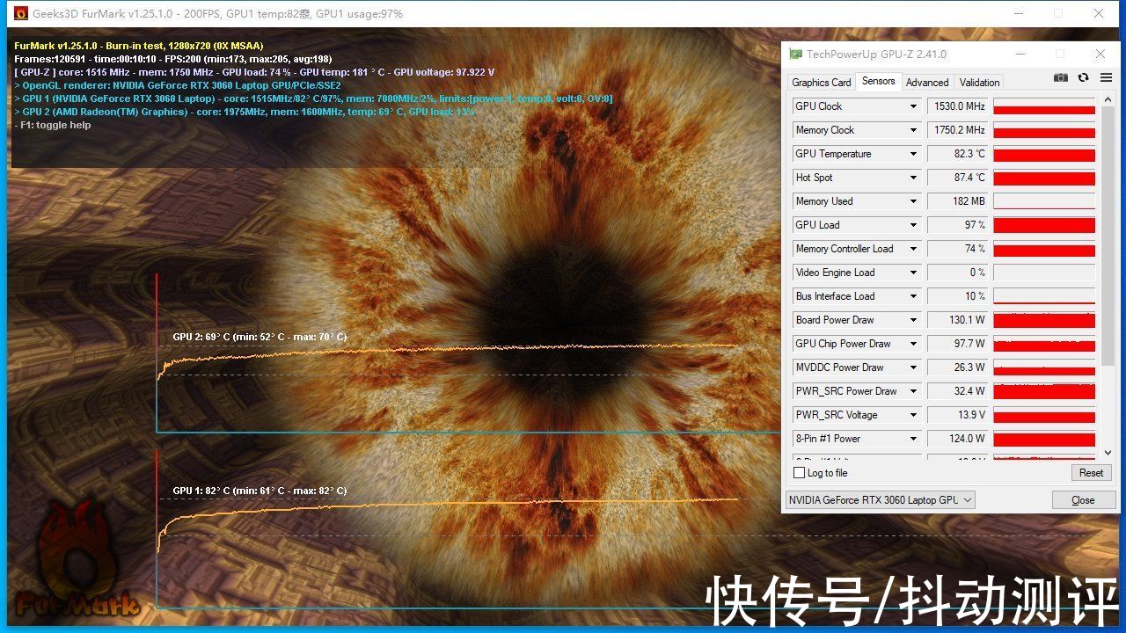Click the 32.4 W PWR_SRC Power value
This screenshot has width=1126, height=633.
click(959, 391)
